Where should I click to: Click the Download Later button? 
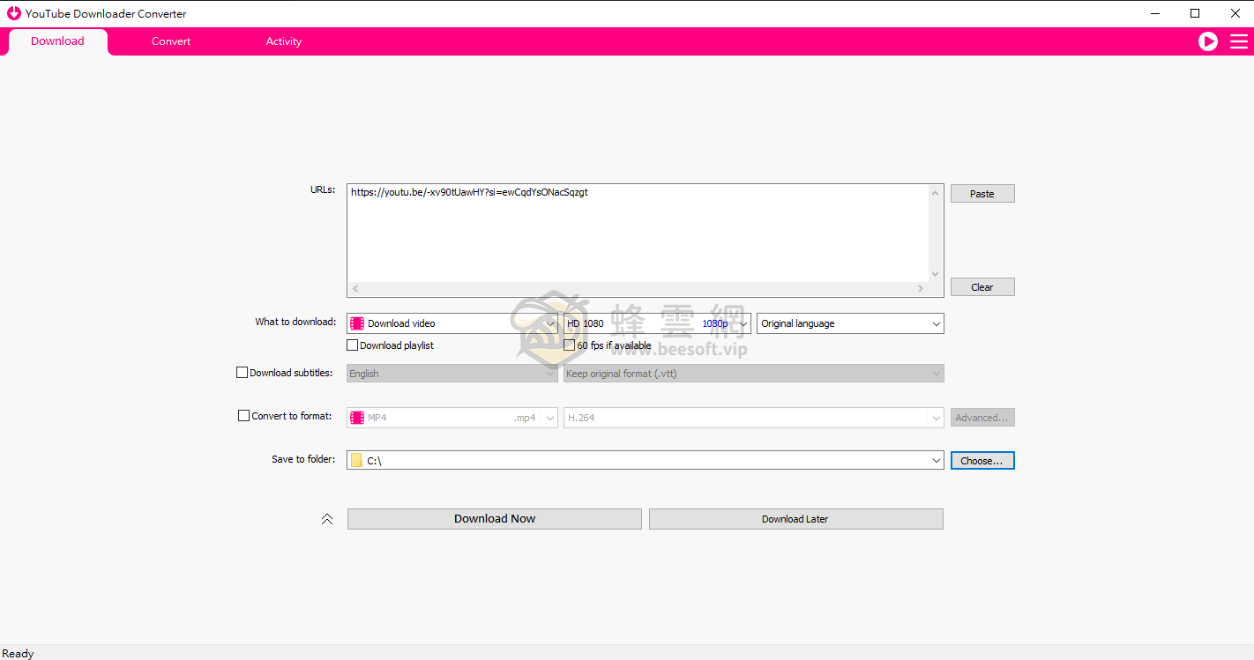796,519
